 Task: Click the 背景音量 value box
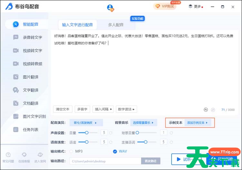(164, 133)
